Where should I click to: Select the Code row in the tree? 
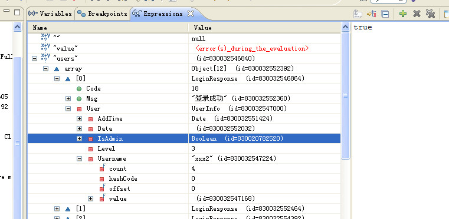click(x=184, y=89)
